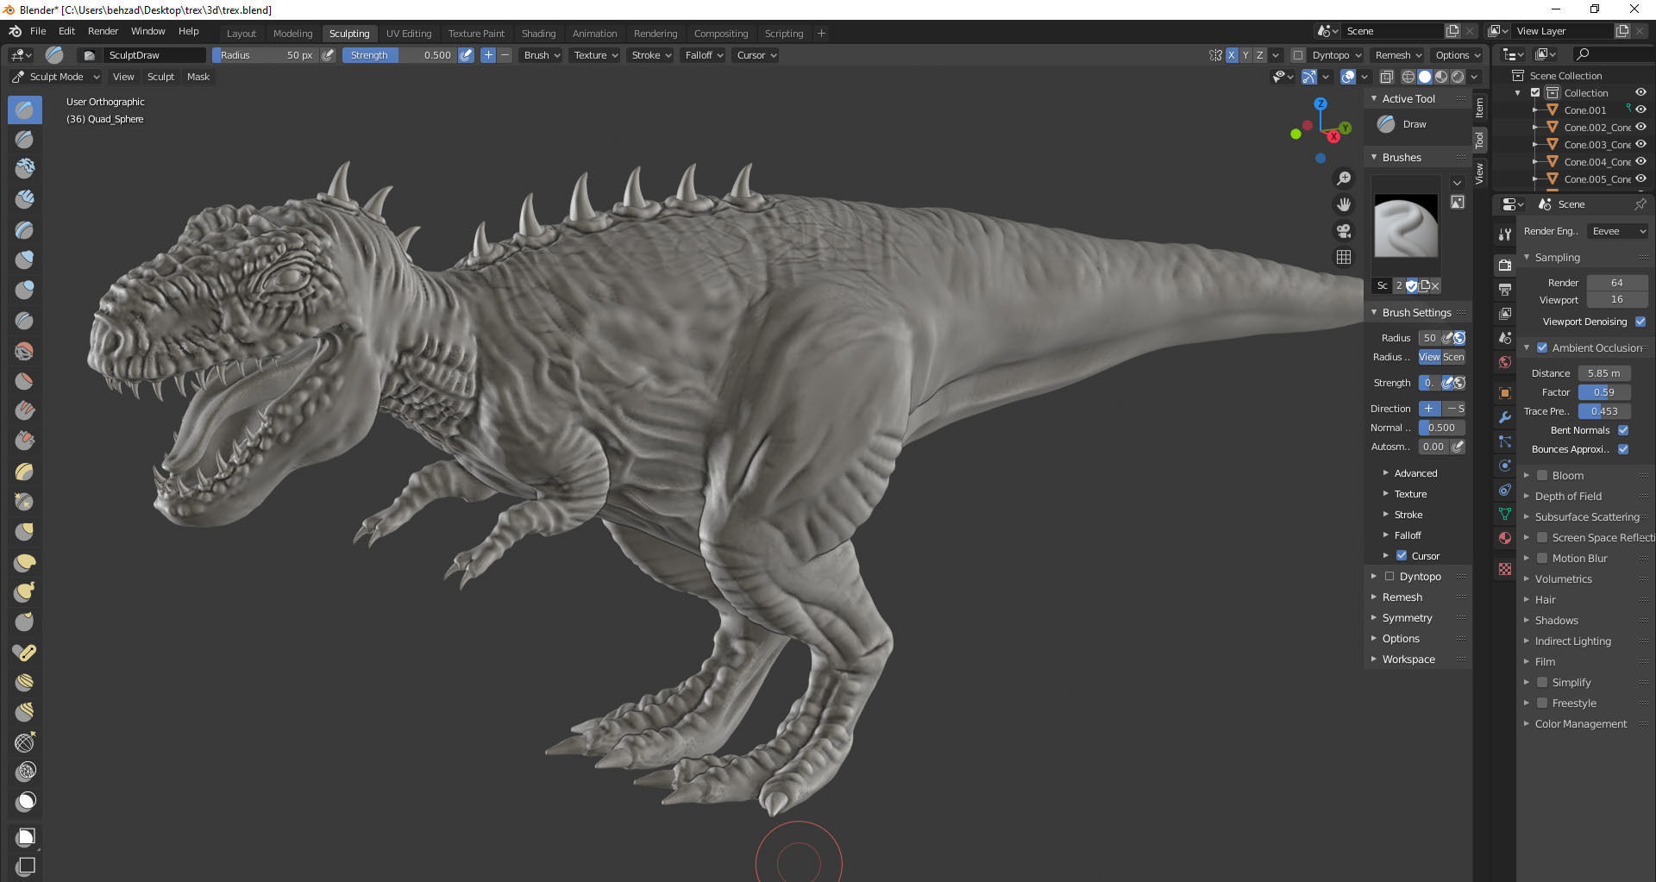1656x882 pixels.
Task: Open the Texture checker properties tab
Action: point(1505,569)
